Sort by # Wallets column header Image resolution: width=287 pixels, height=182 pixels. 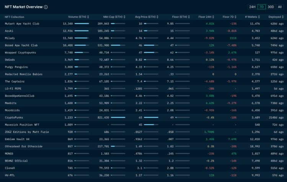pos(252,17)
